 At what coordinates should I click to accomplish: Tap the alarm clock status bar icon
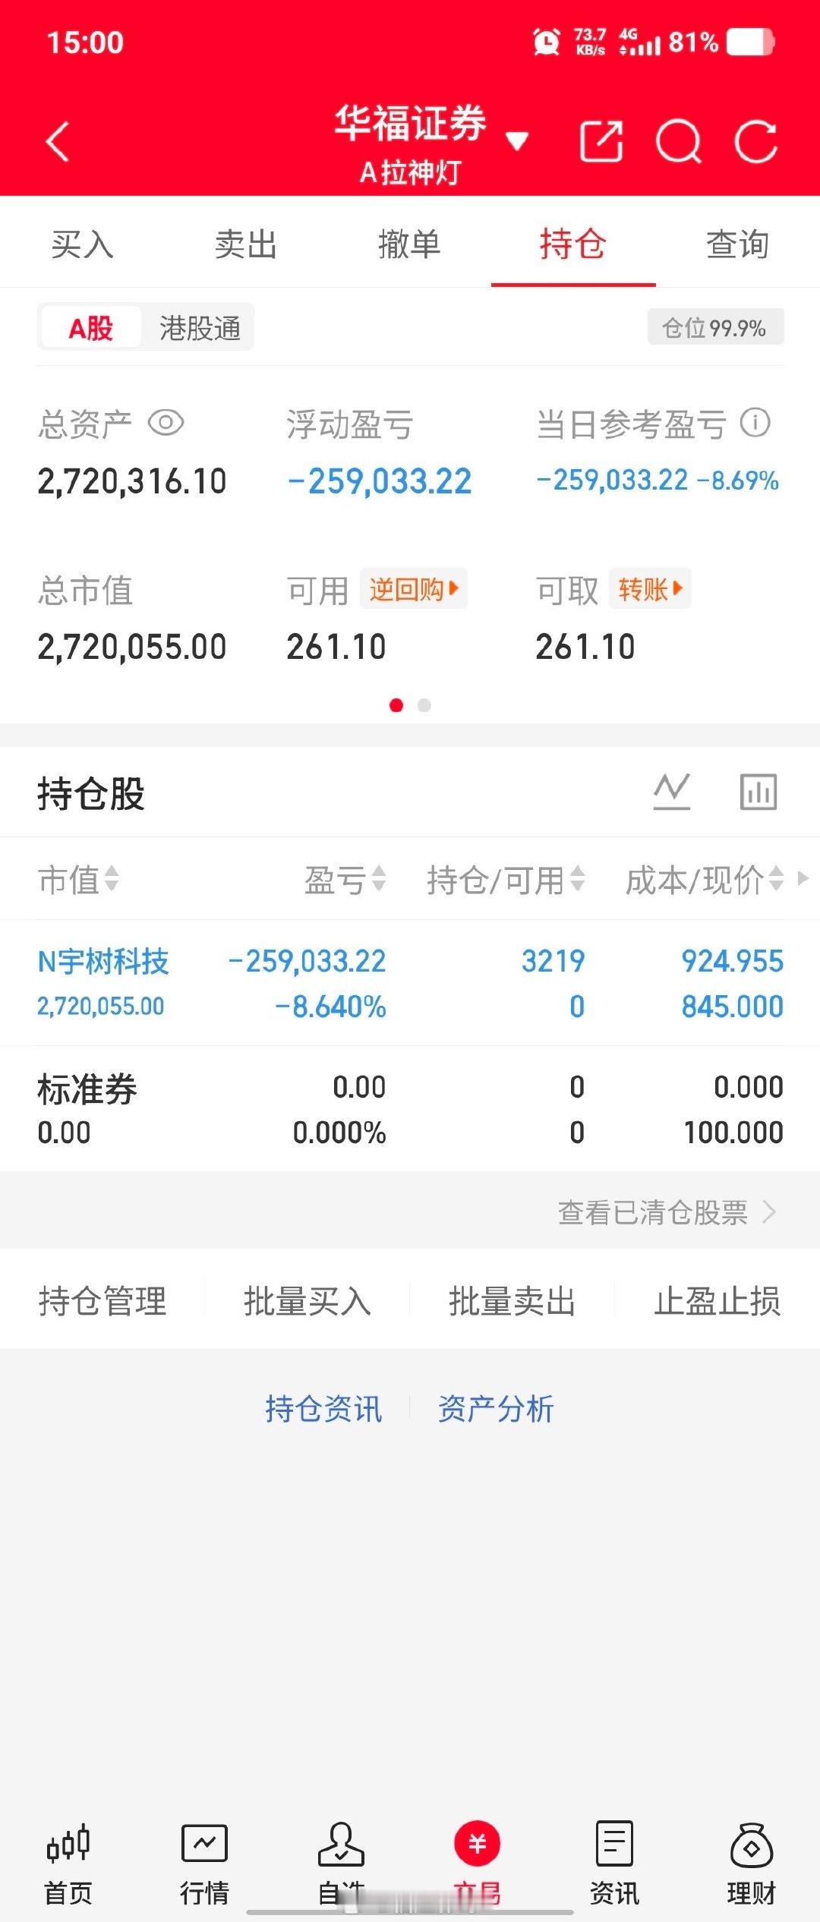coord(546,42)
